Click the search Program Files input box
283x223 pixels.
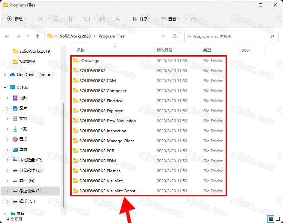tap(231, 37)
